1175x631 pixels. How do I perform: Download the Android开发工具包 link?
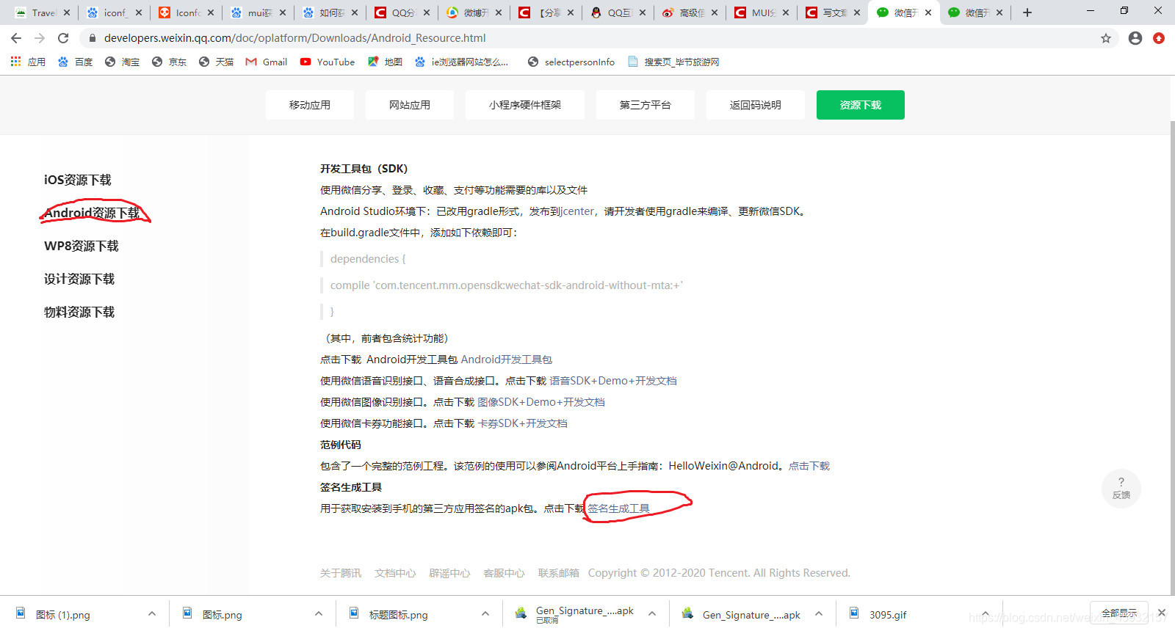click(507, 360)
